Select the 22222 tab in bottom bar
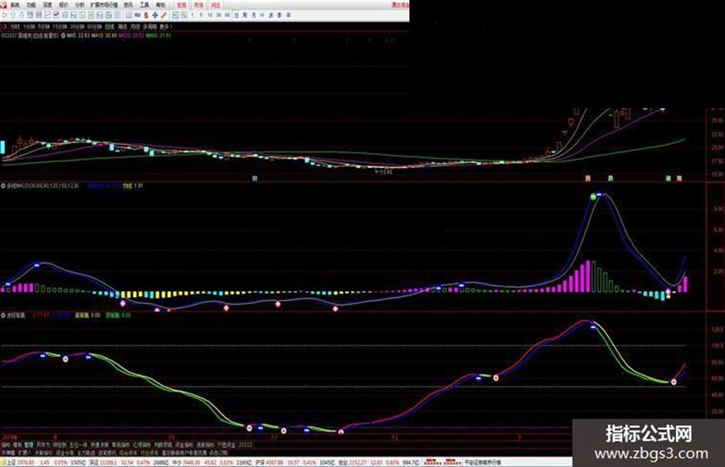The image size is (725, 467). (245, 444)
